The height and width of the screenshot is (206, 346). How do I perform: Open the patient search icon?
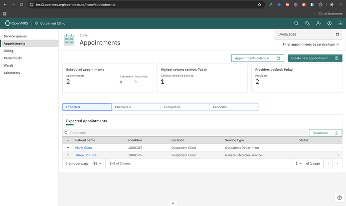296,24
